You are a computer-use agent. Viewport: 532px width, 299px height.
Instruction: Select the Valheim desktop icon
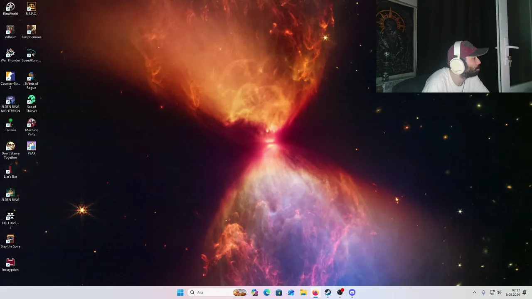tap(10, 32)
